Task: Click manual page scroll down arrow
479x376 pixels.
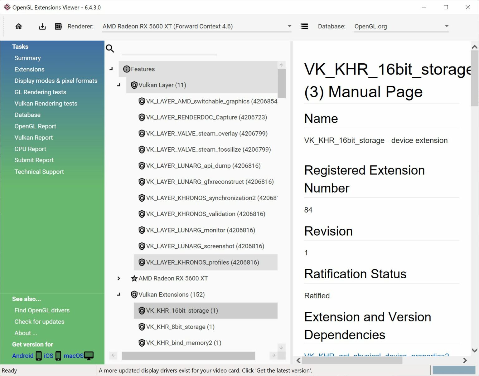Action: (x=475, y=350)
